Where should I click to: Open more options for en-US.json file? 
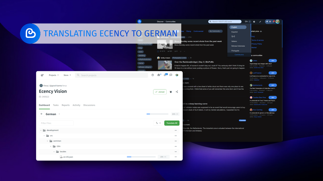click(x=176, y=157)
